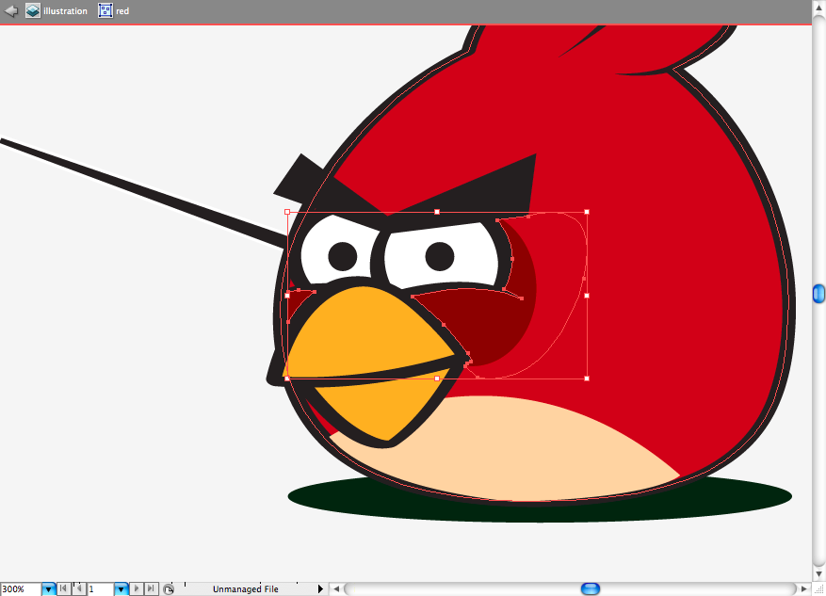Image resolution: width=826 pixels, height=596 pixels.
Task: Click the artboard number field
Action: pos(100,589)
